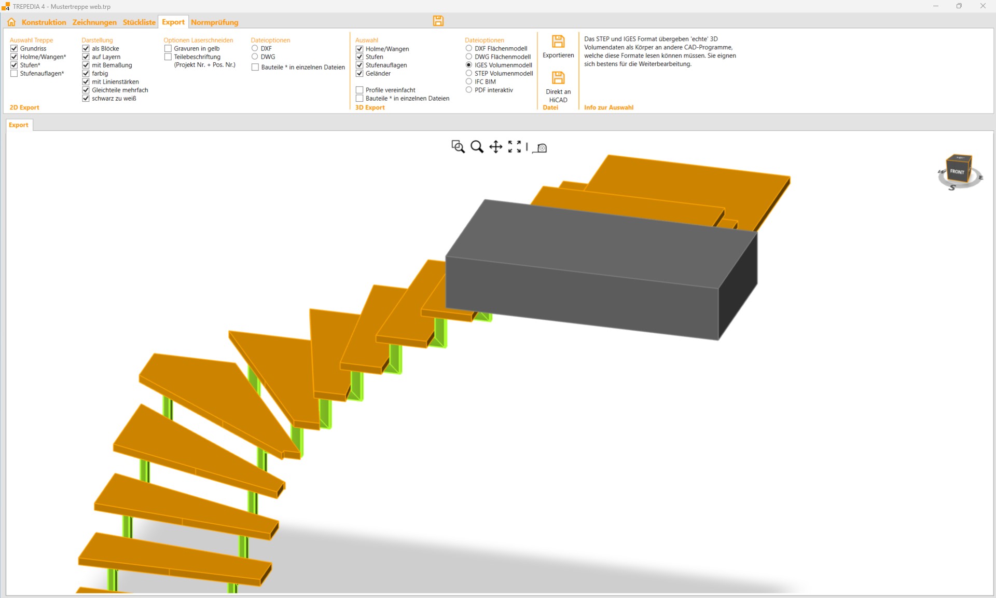
Task: Disable mit Bemaßung option
Action: point(86,65)
